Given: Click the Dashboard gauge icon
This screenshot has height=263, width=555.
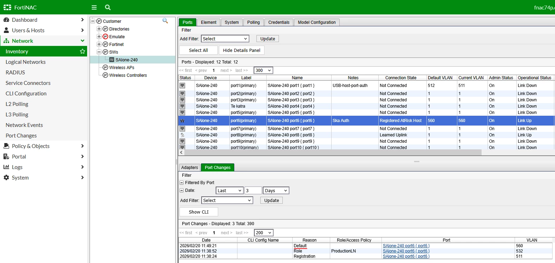Looking at the screenshot, I should [x=6, y=20].
